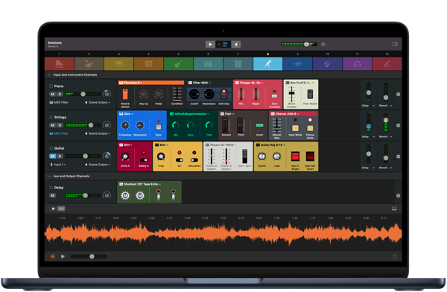Select the slate film-camera scene 7

point(238,63)
